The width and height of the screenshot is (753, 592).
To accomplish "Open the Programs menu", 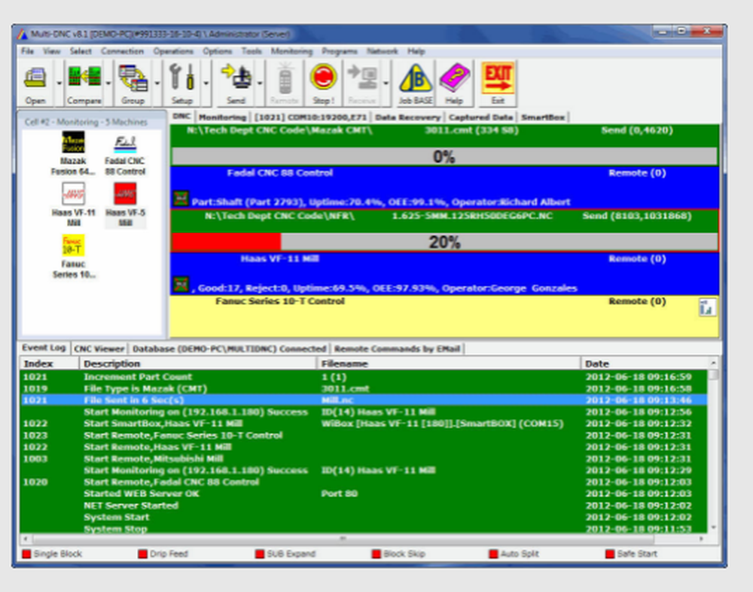I will 340,51.
